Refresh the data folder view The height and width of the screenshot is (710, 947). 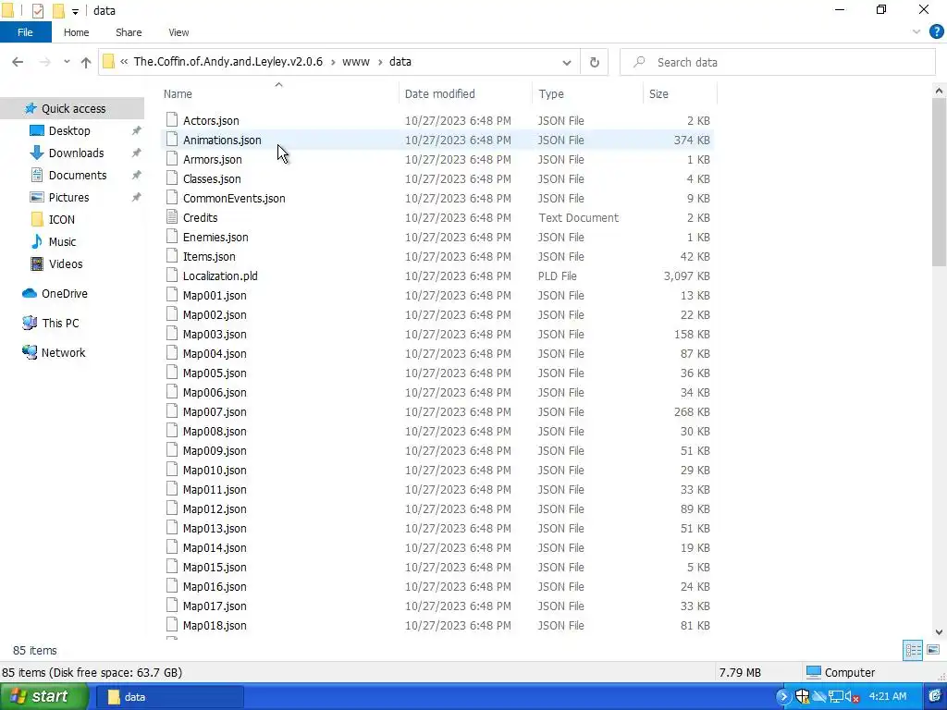coord(595,62)
